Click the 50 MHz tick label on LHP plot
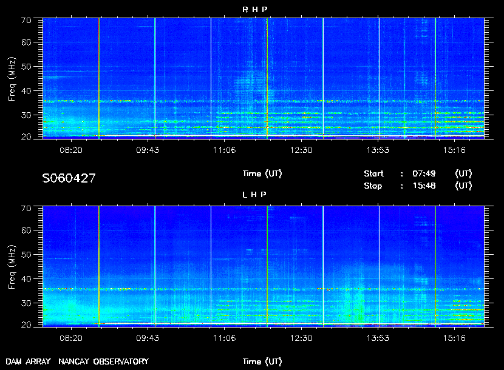 point(26,255)
